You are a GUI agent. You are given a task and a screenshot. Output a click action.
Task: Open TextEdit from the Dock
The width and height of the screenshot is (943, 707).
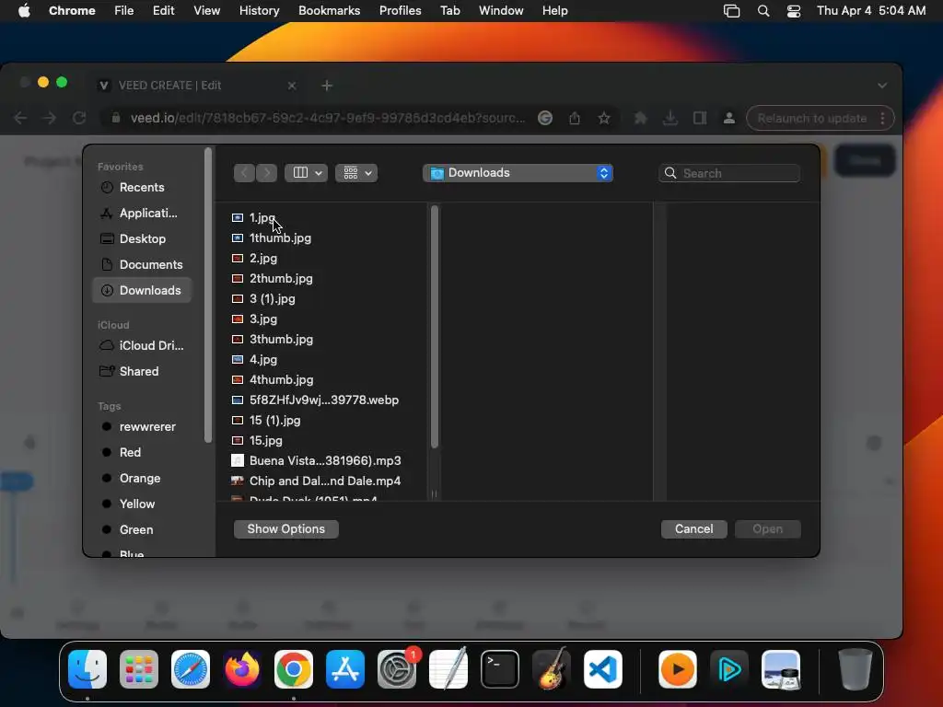click(x=448, y=669)
